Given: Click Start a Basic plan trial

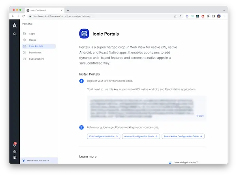Looking at the screenshot, I should (38, 161).
